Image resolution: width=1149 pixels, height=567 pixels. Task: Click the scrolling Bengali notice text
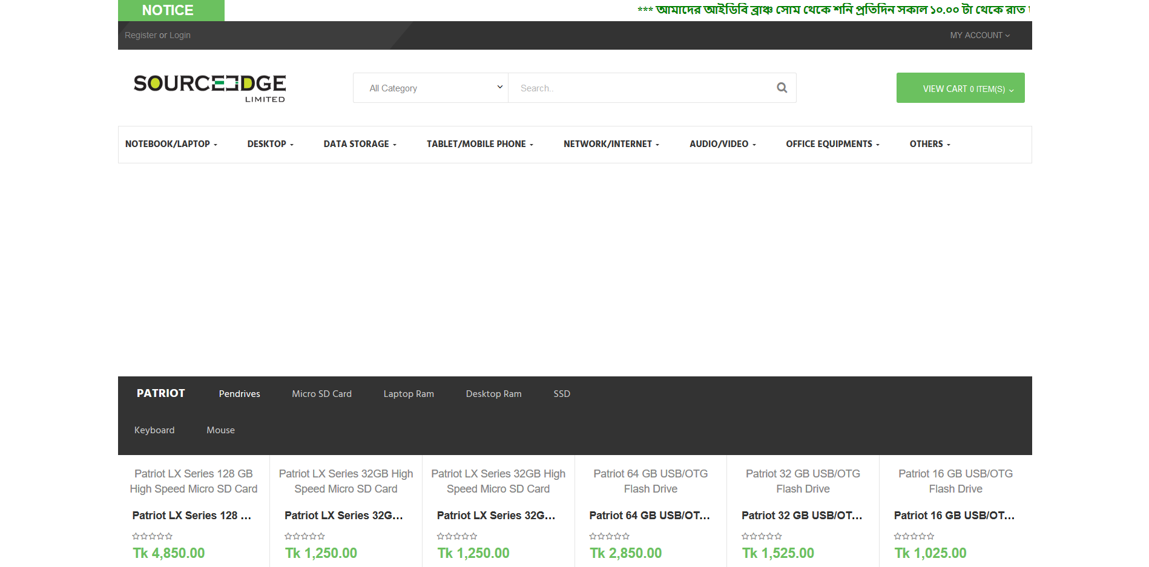(x=834, y=10)
